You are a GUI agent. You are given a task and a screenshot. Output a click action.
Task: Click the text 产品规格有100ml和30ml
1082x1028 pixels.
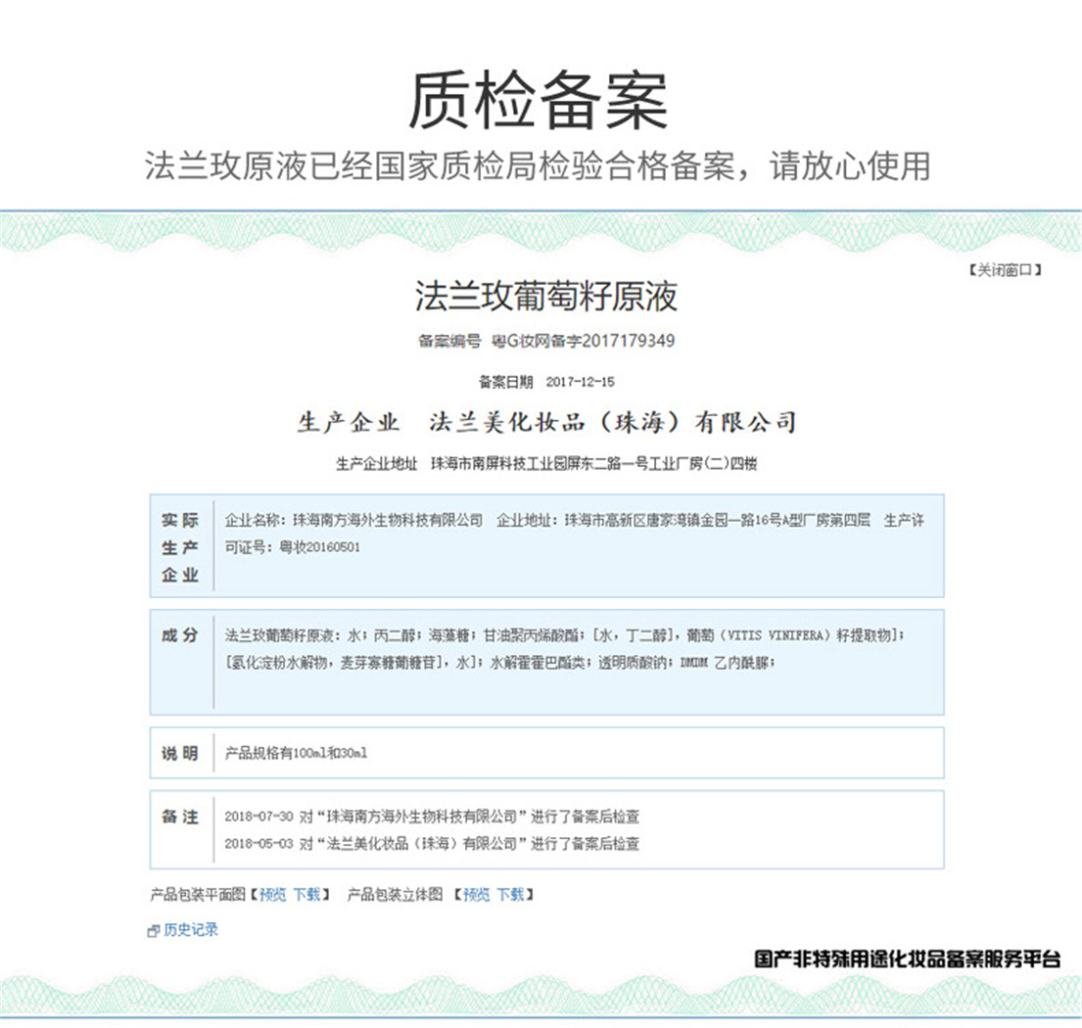[296, 753]
